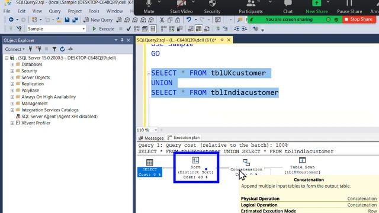Click the Paste icon in the toolbar
379x213 pixels.
(178, 20)
